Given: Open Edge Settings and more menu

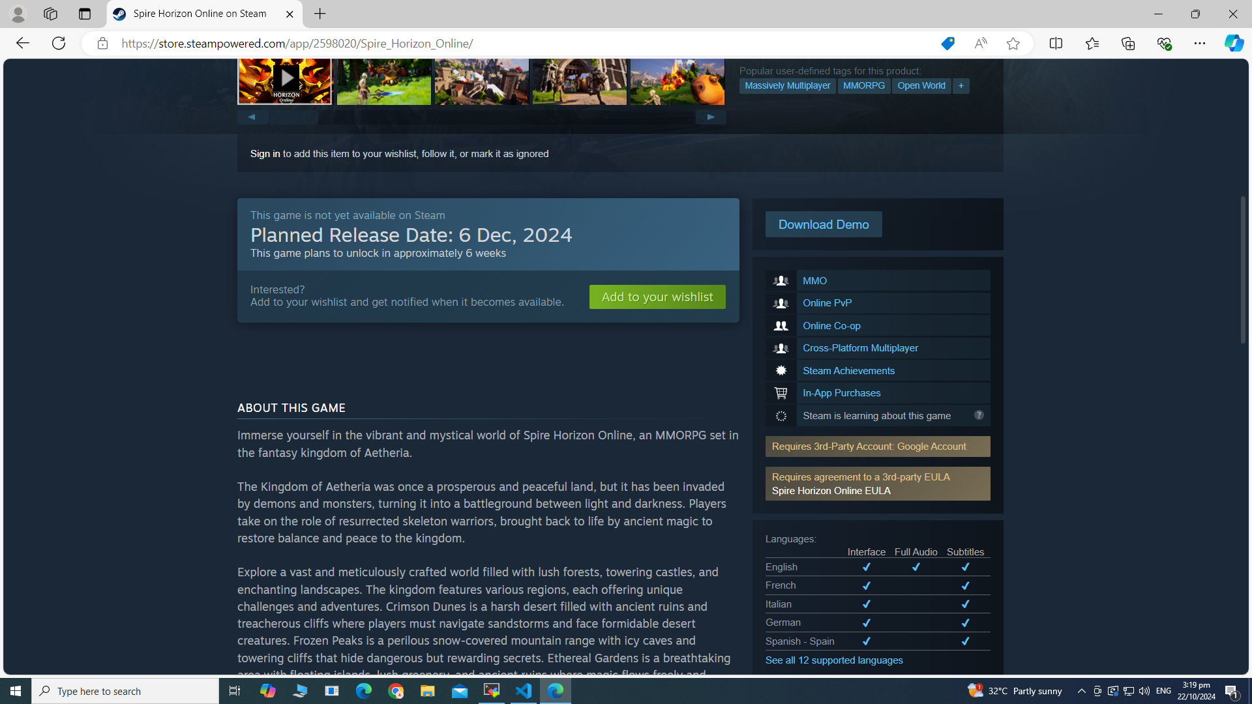Looking at the screenshot, I should pyautogui.click(x=1199, y=44).
